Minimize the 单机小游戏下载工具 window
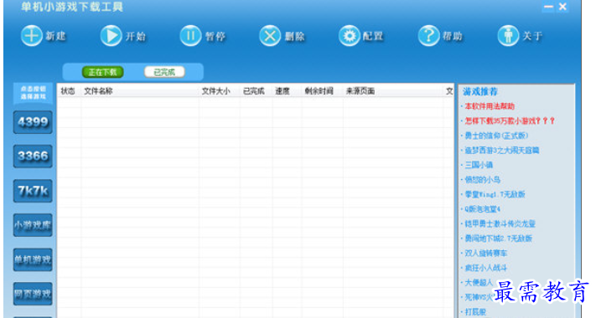 [x=548, y=7]
